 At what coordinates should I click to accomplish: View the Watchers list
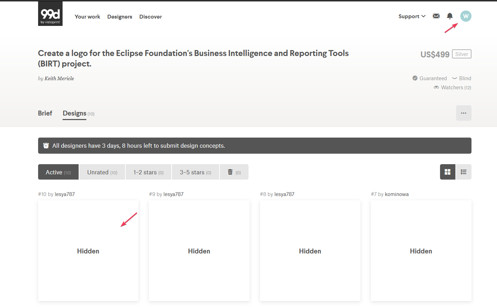point(453,88)
